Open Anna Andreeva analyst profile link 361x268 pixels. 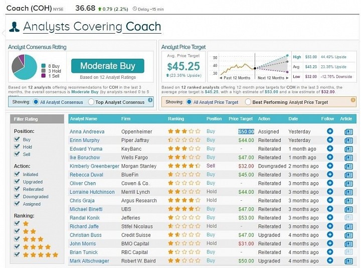pyautogui.click(x=87, y=131)
